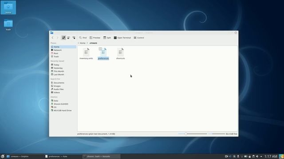Select the preferences file icon
The height and width of the screenshot is (159, 284).
103,52
